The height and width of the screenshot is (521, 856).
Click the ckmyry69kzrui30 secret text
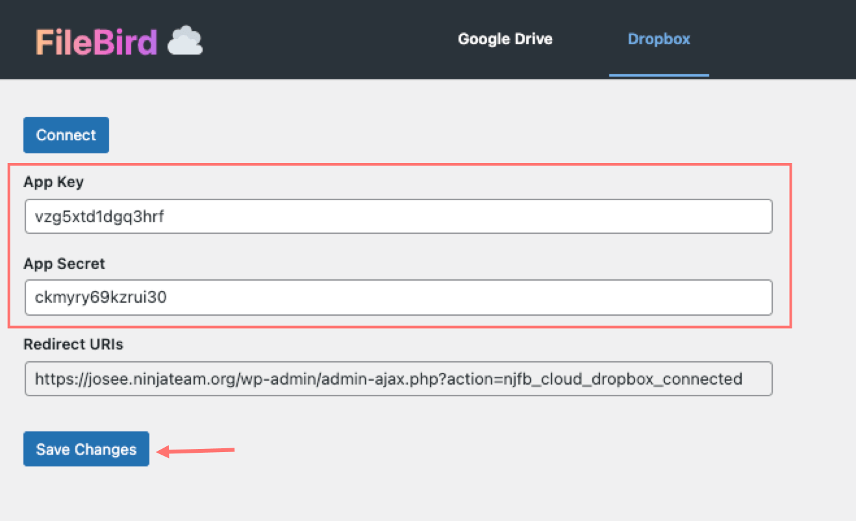(101, 298)
